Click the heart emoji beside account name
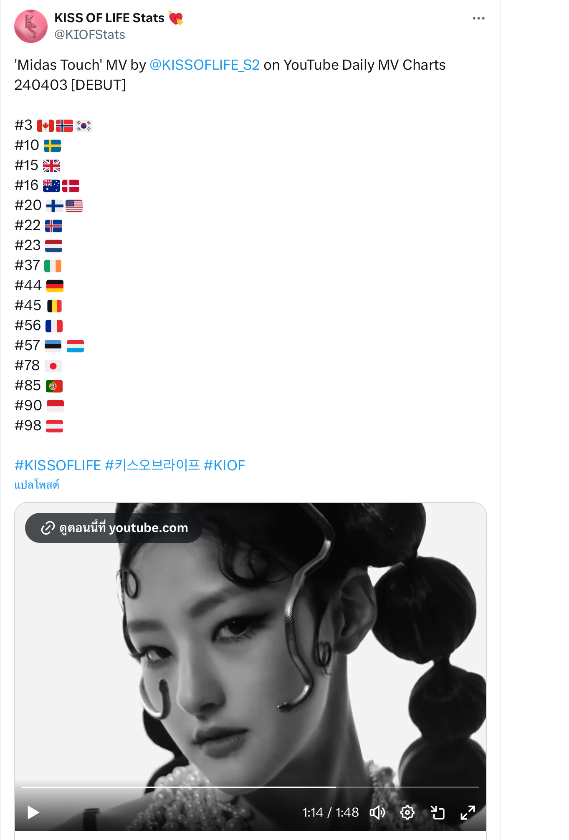569x840 pixels. (176, 18)
